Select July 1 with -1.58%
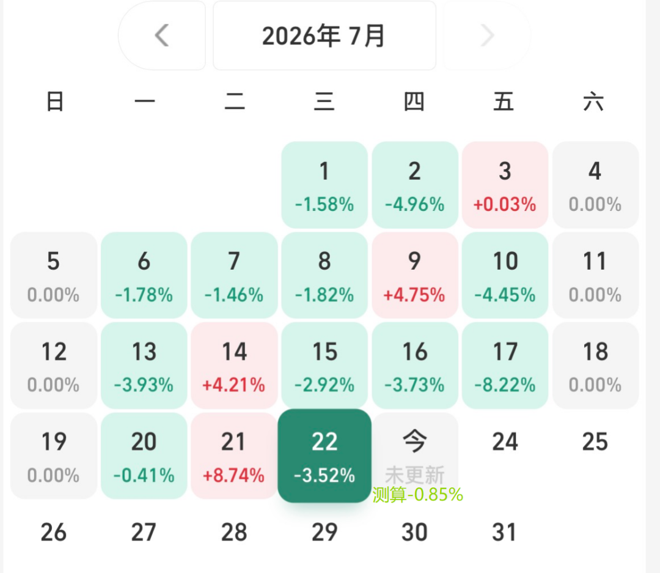 (x=324, y=185)
